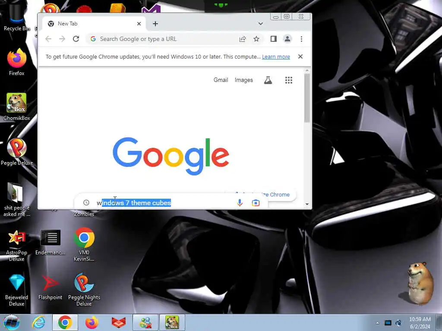Open Images link
Screen dimensions: 442x331
point(244,80)
